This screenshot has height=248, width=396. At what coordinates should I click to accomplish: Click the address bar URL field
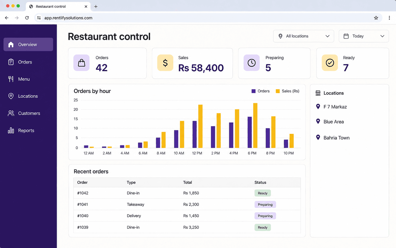tap(208, 18)
